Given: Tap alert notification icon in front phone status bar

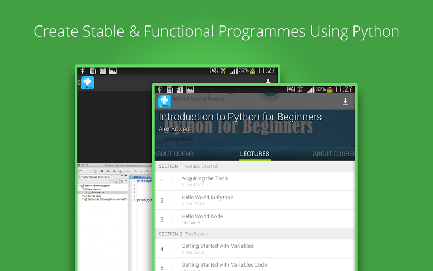Looking at the screenshot, I should coord(180,89).
